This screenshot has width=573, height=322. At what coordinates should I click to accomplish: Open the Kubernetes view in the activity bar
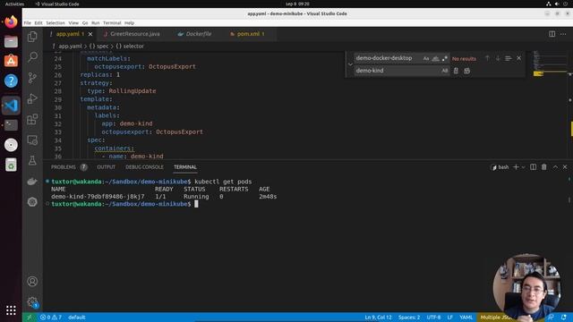point(32,202)
